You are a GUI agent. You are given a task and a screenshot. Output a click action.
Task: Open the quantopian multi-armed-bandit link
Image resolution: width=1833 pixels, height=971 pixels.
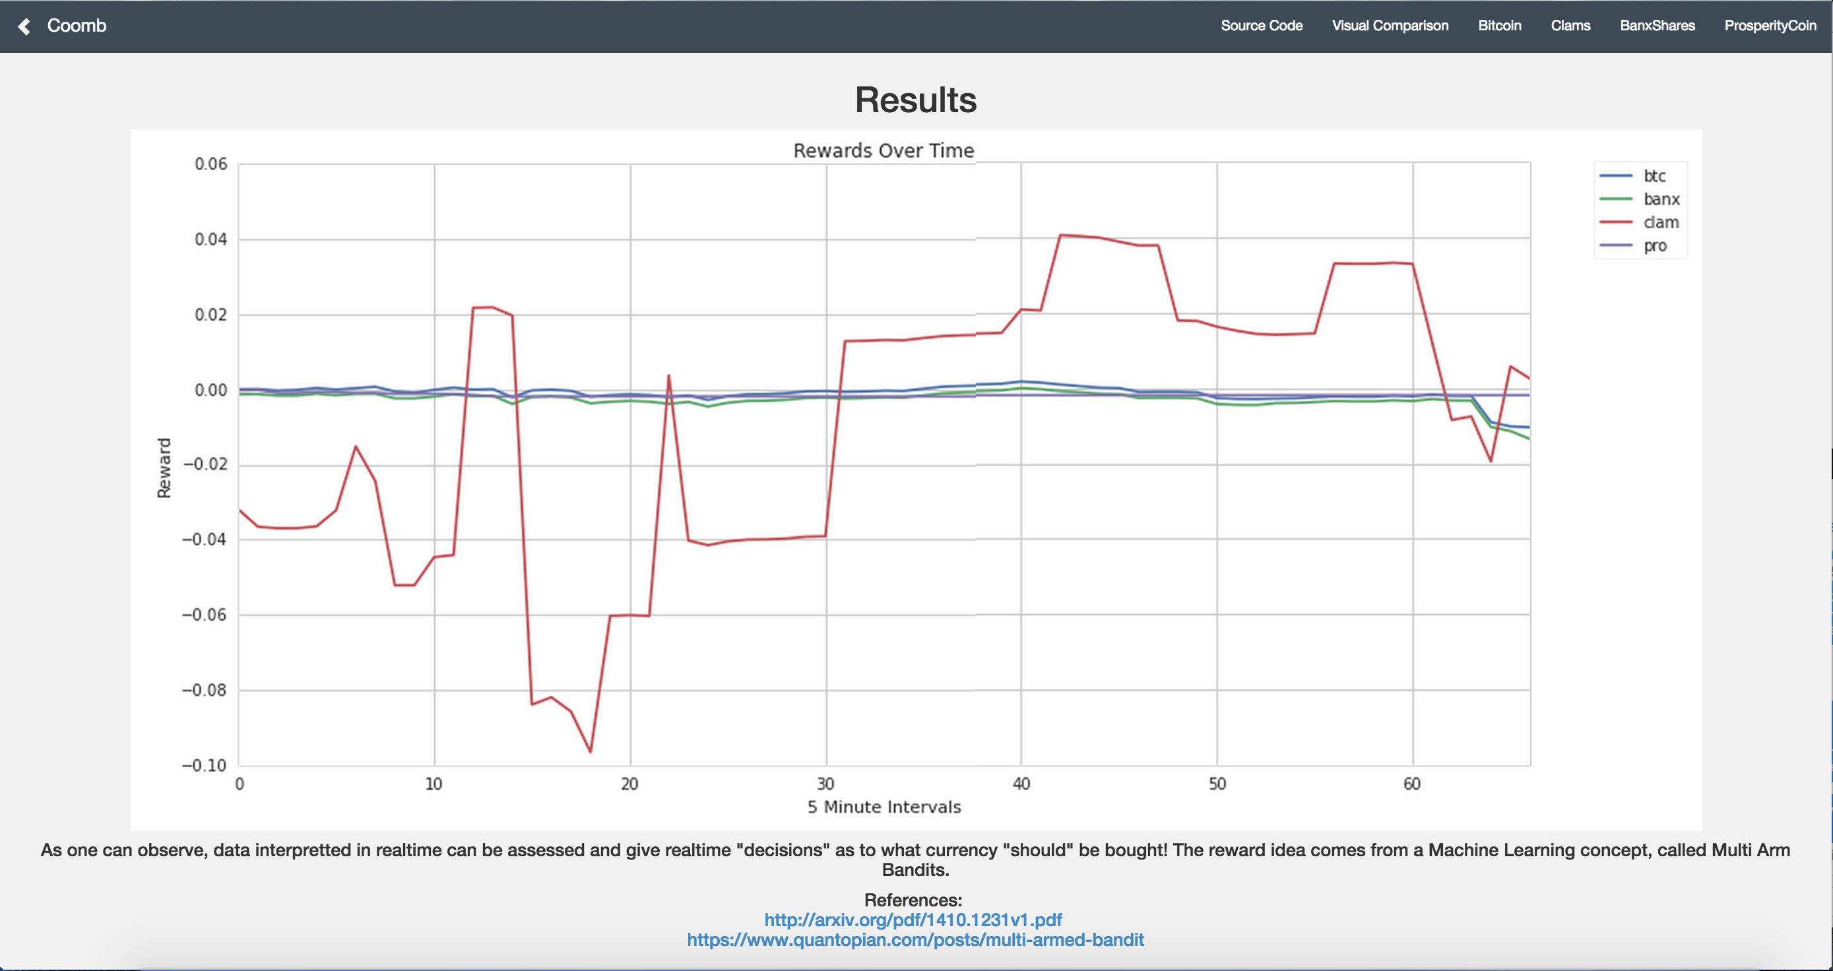(915, 940)
